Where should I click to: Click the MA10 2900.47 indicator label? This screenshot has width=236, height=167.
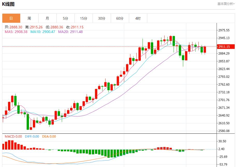click(43, 32)
